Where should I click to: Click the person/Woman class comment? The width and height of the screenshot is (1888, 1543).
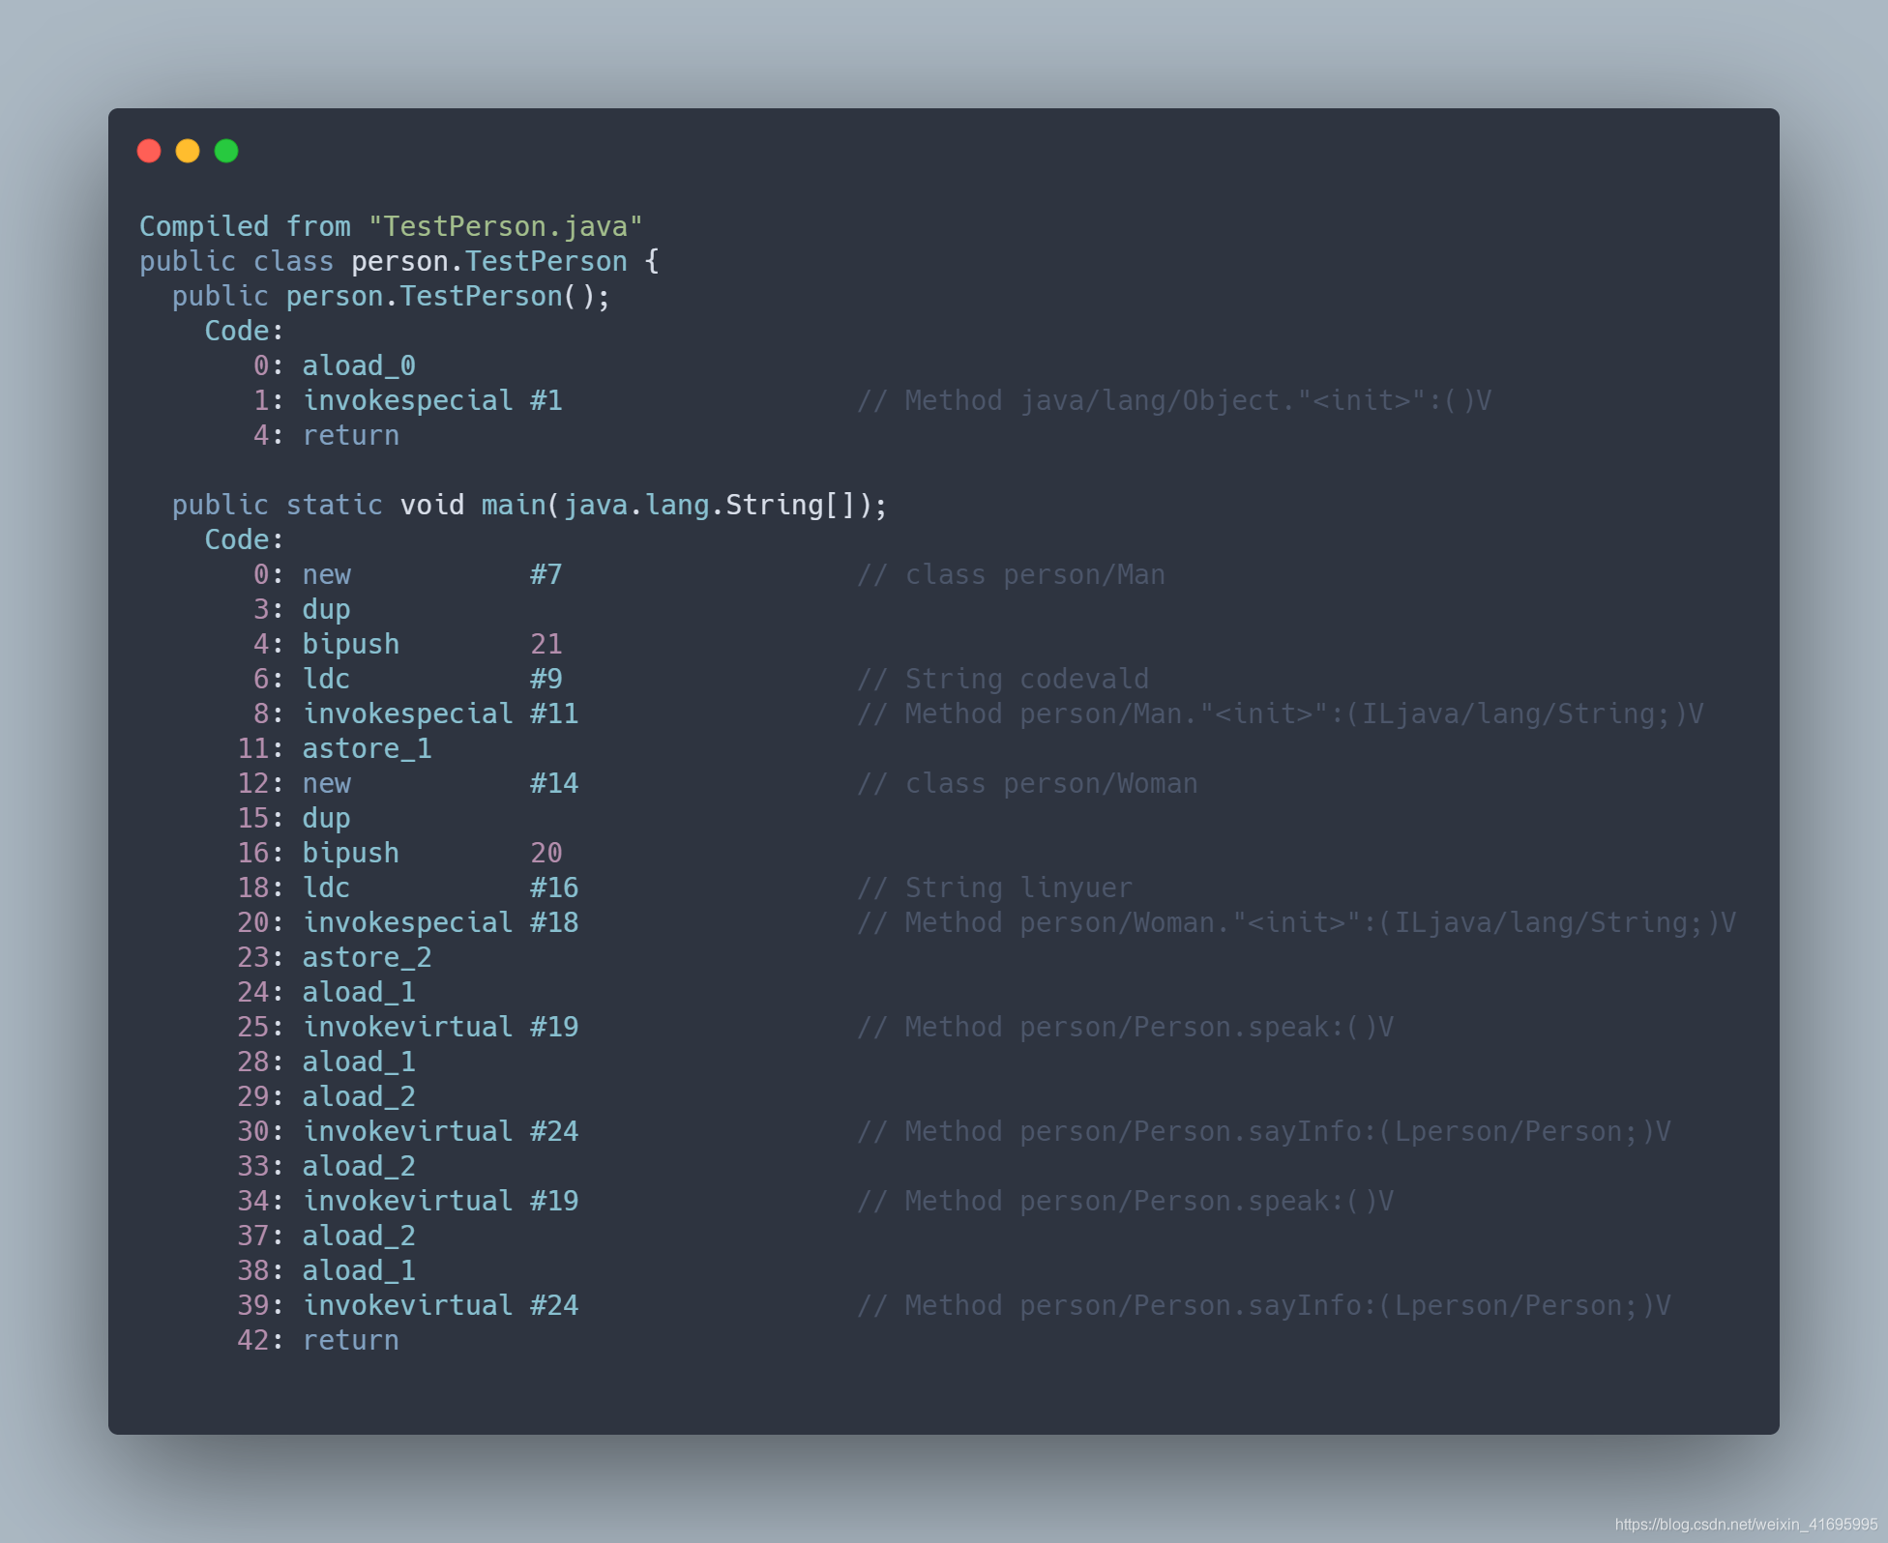coord(1027,783)
